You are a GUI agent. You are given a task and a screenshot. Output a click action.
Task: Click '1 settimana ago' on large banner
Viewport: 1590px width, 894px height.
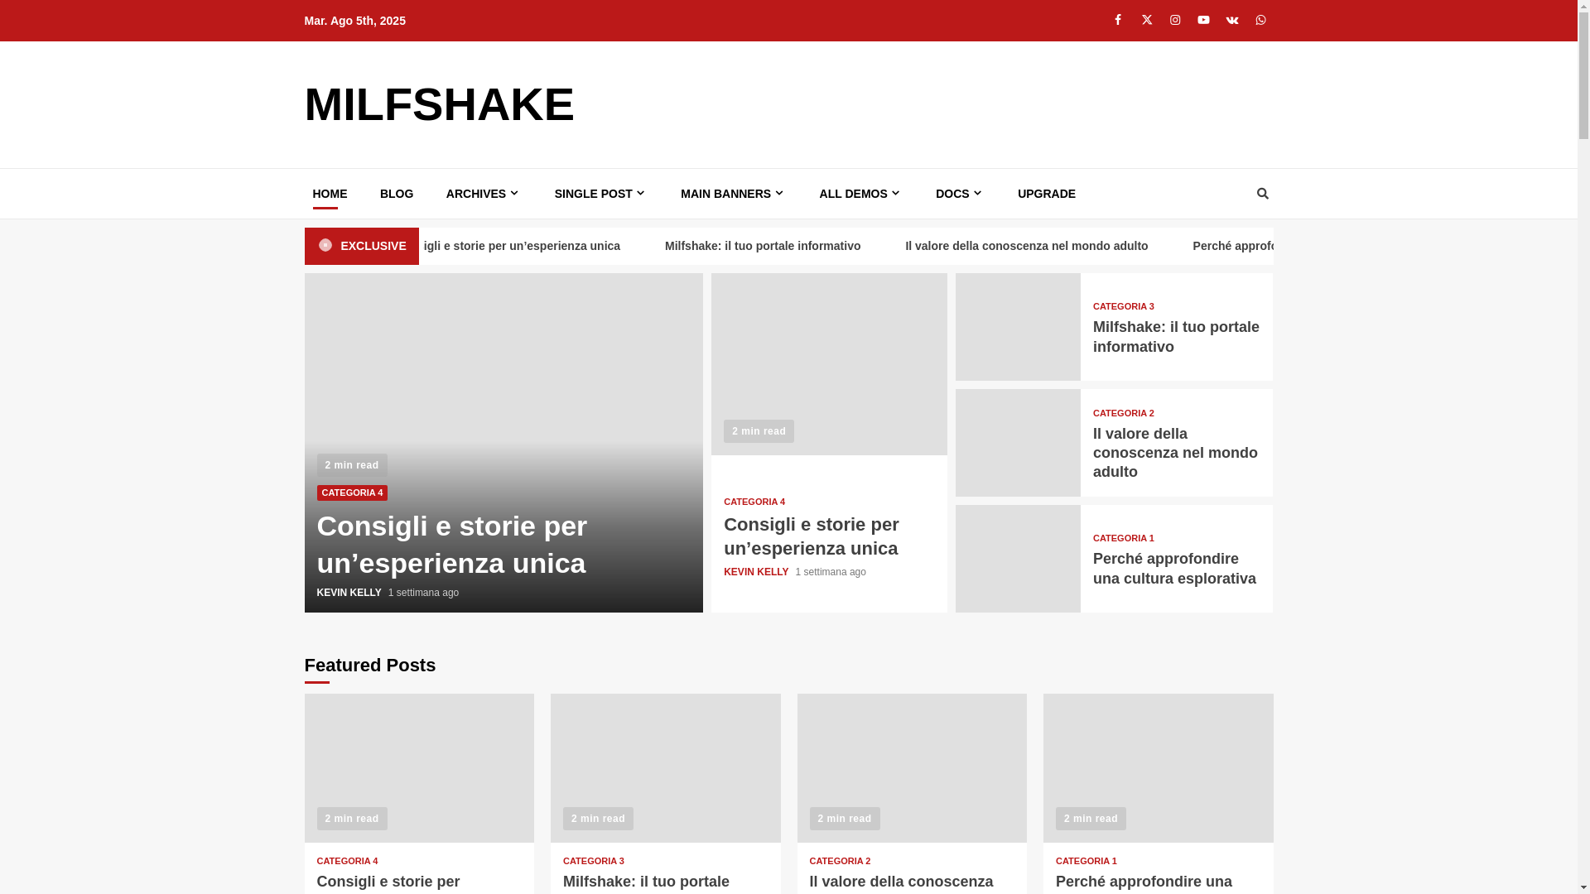[423, 593]
